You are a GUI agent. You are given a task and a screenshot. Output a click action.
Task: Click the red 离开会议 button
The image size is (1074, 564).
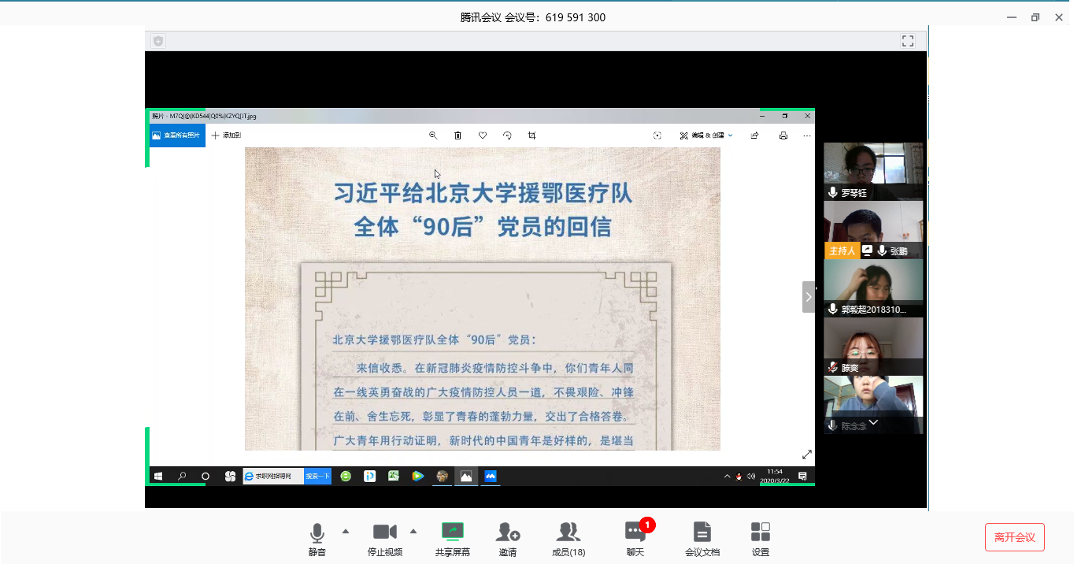[x=1014, y=537]
